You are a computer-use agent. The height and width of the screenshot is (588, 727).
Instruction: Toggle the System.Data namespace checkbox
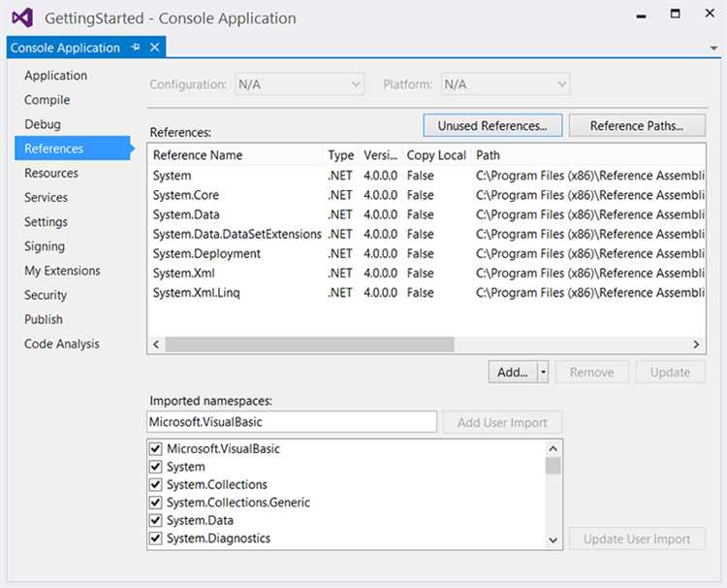(156, 520)
